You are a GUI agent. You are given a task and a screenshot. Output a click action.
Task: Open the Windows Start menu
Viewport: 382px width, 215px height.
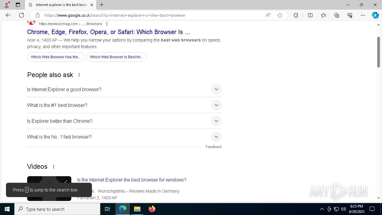[x=7, y=209]
